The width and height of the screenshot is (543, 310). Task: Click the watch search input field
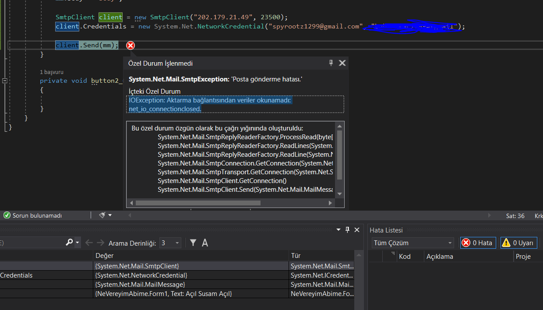32,243
